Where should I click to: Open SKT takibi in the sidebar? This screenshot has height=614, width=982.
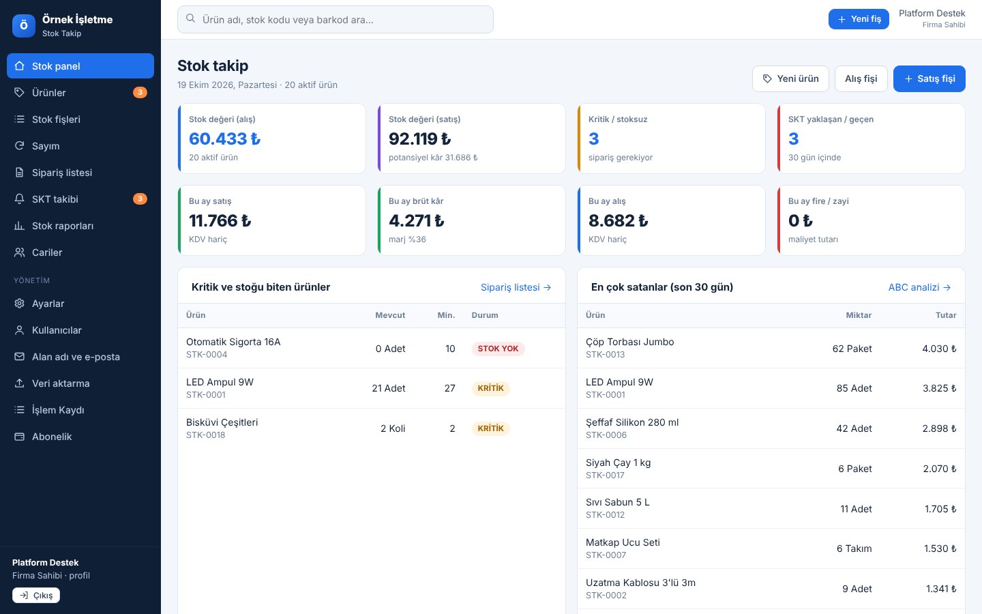tap(80, 199)
